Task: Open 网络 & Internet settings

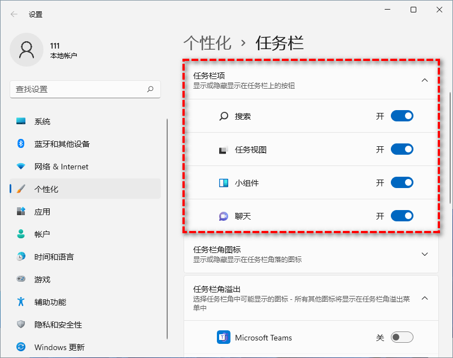Action: (85, 167)
